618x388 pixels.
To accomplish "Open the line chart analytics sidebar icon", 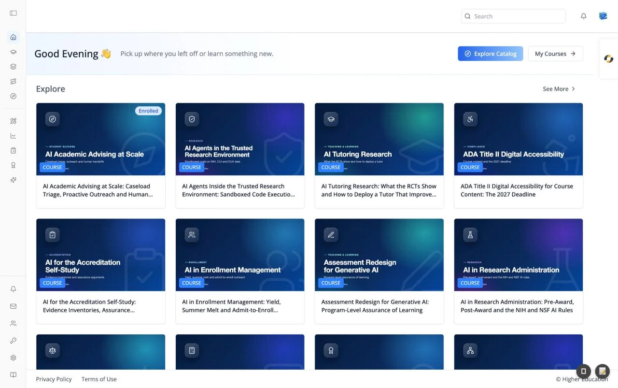I will [13, 136].
